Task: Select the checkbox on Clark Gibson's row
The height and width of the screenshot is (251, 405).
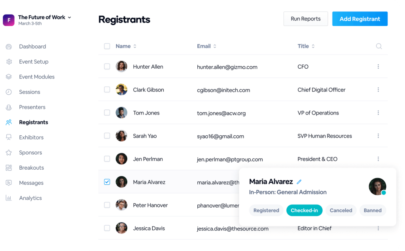Action: [107, 90]
